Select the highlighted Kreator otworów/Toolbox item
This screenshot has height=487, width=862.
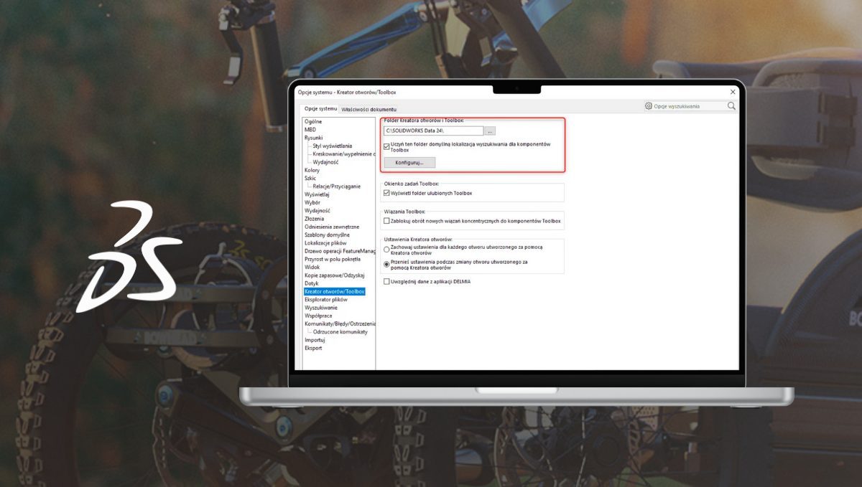coord(335,291)
